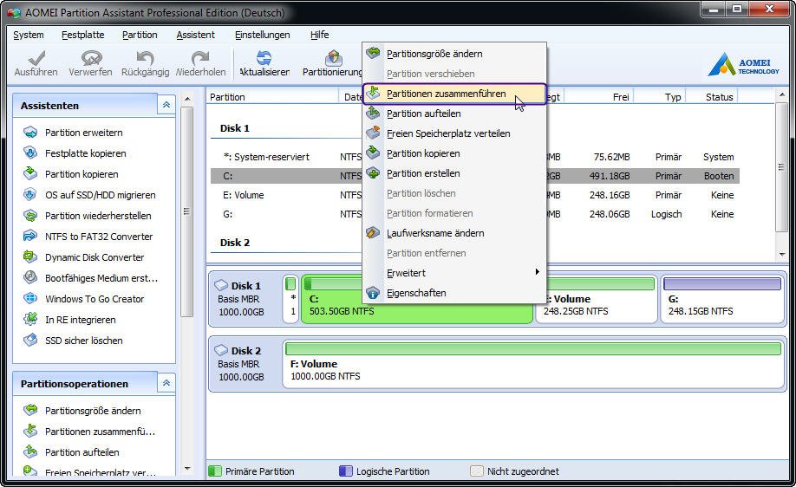Click Partitionen zusammenfü... link in Partitionsoperationen

pyautogui.click(x=100, y=432)
